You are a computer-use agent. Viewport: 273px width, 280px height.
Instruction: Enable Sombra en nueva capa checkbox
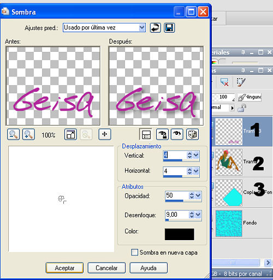click(134, 252)
